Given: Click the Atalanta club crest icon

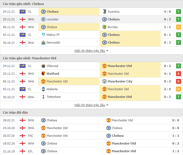Looking at the screenshot, I should tap(43, 89).
